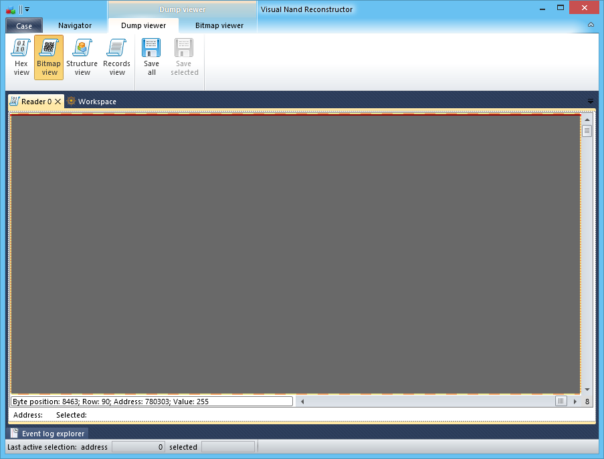
Task: Switch to Hex view
Action: 21,57
